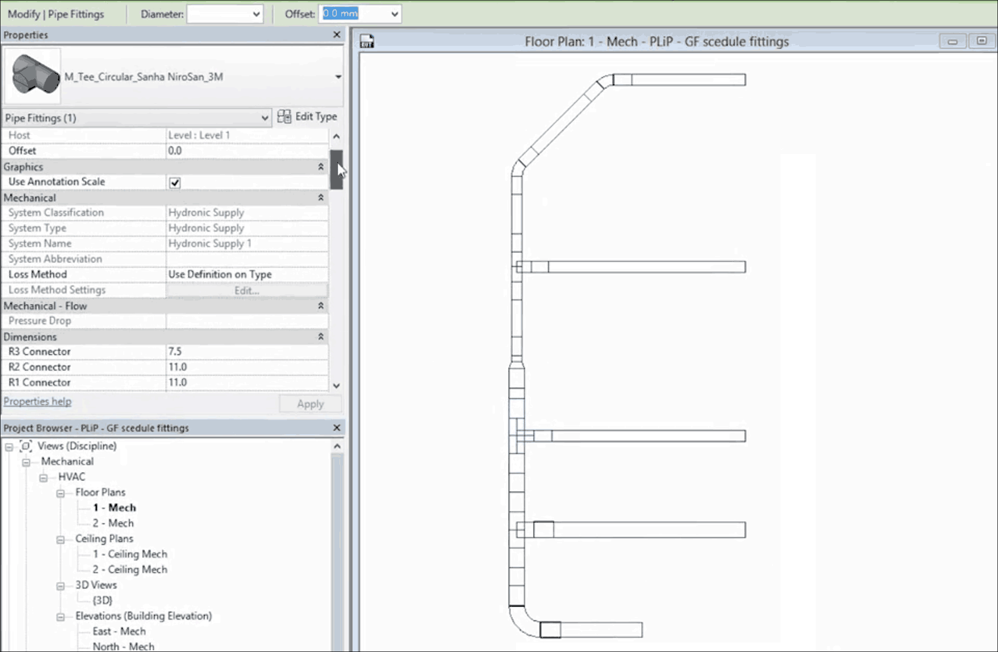Click the Edit Type button
The height and width of the screenshot is (652, 998).
[x=307, y=117]
